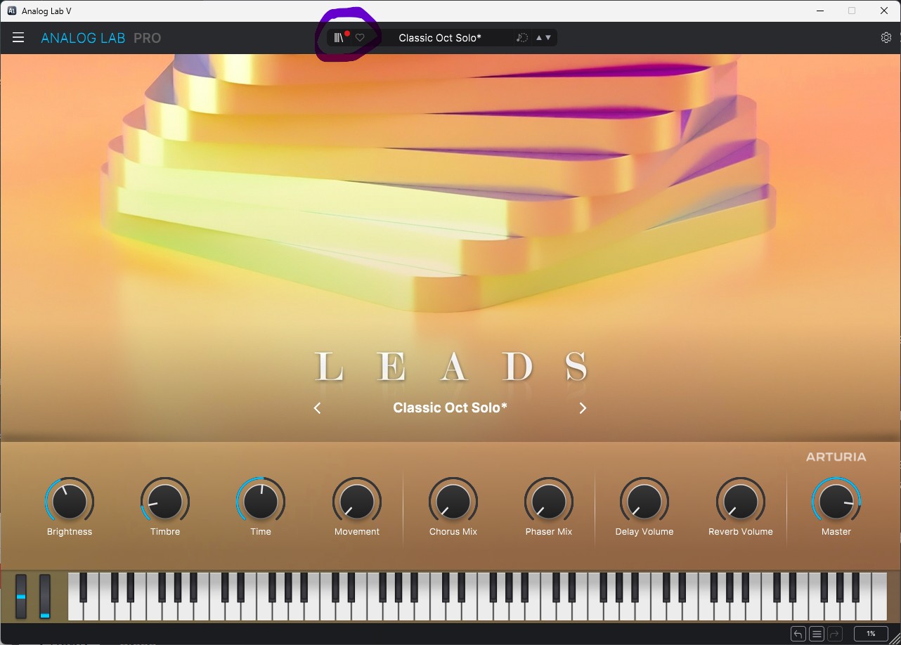Click the CPU meter showing 1%
The width and height of the screenshot is (901, 645).
pos(871,634)
